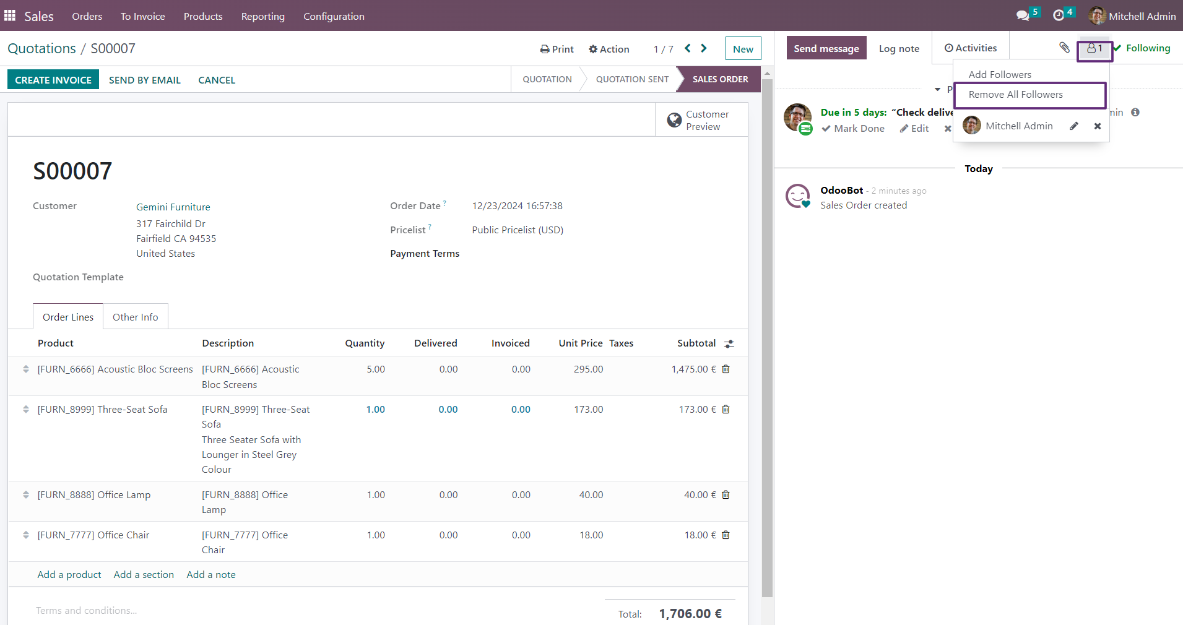Grab drag handle of Office Lamp row

pos(26,494)
